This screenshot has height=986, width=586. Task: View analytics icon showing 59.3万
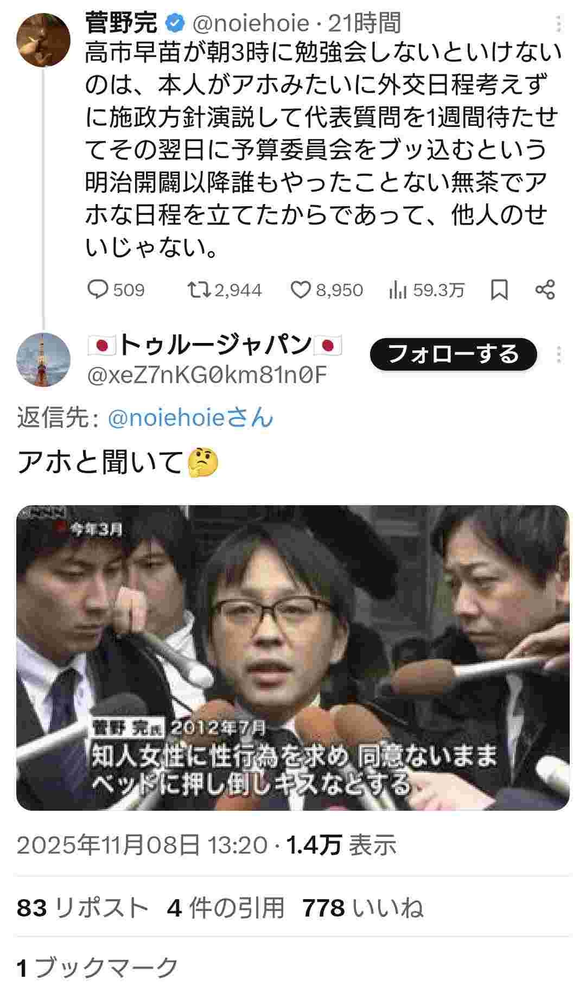coord(398,290)
